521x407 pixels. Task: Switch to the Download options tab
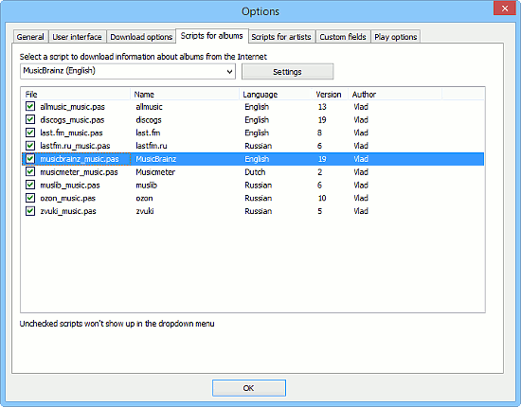141,37
